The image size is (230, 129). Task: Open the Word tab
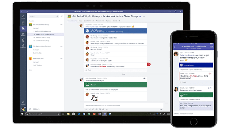coord(115,21)
